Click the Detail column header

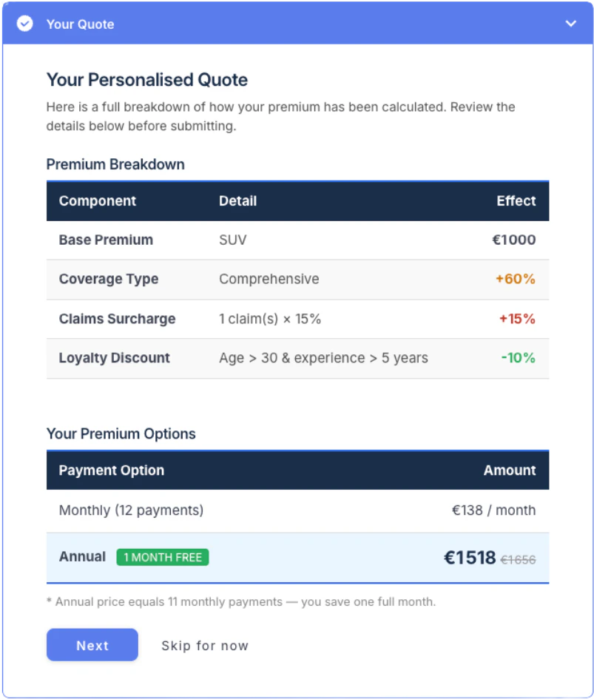point(237,200)
